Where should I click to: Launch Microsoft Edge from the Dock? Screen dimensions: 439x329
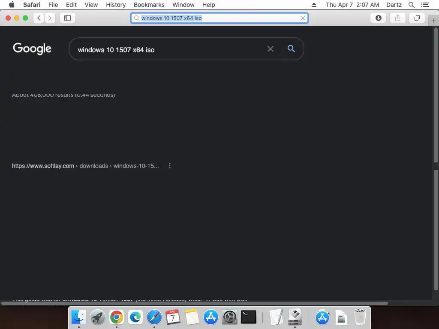[135, 317]
